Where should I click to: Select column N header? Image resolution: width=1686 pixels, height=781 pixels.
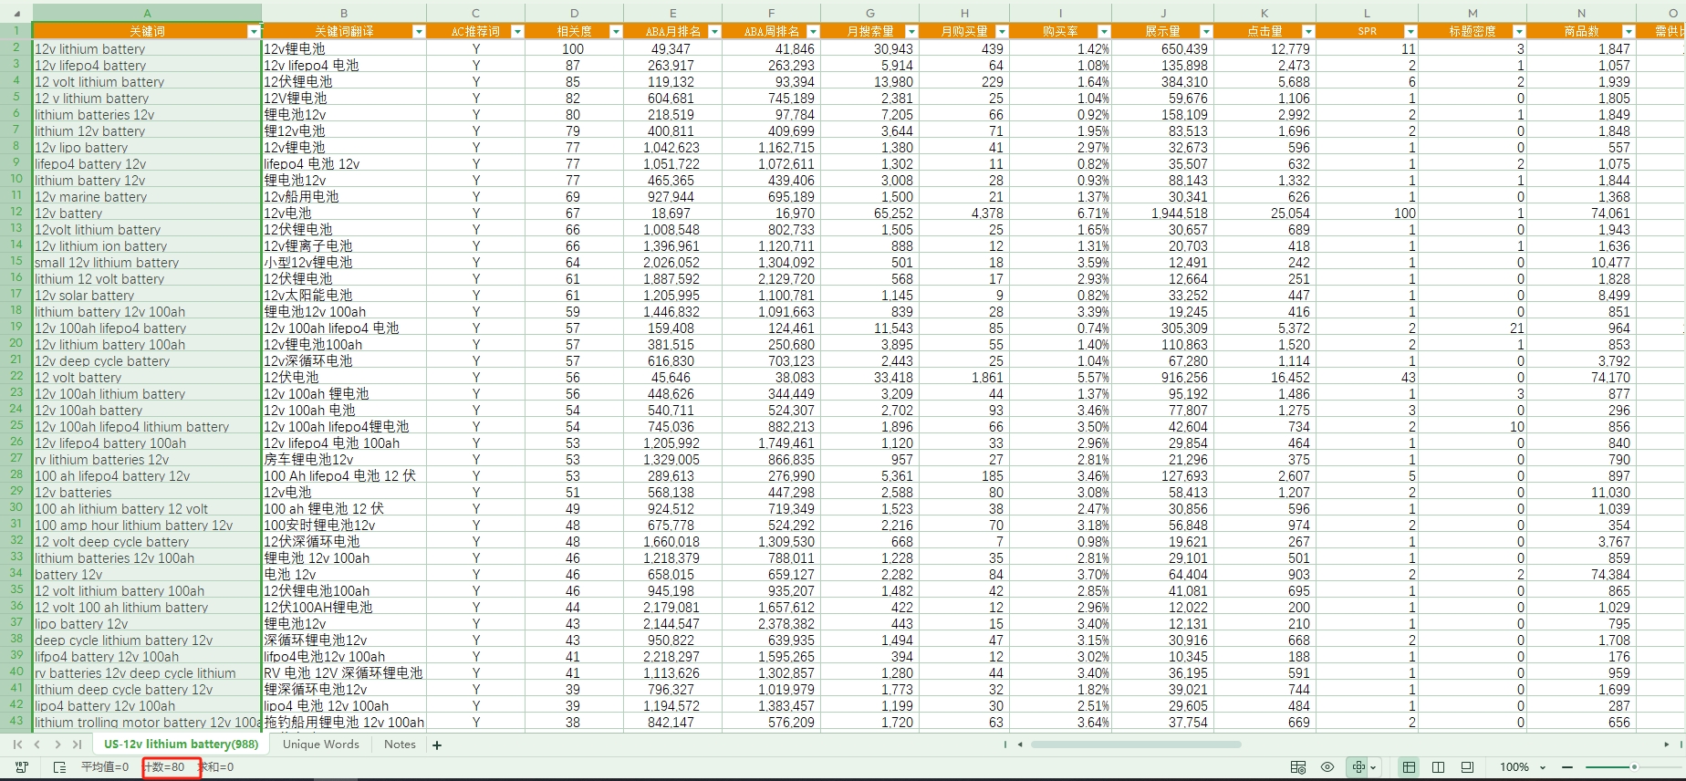pos(1581,13)
